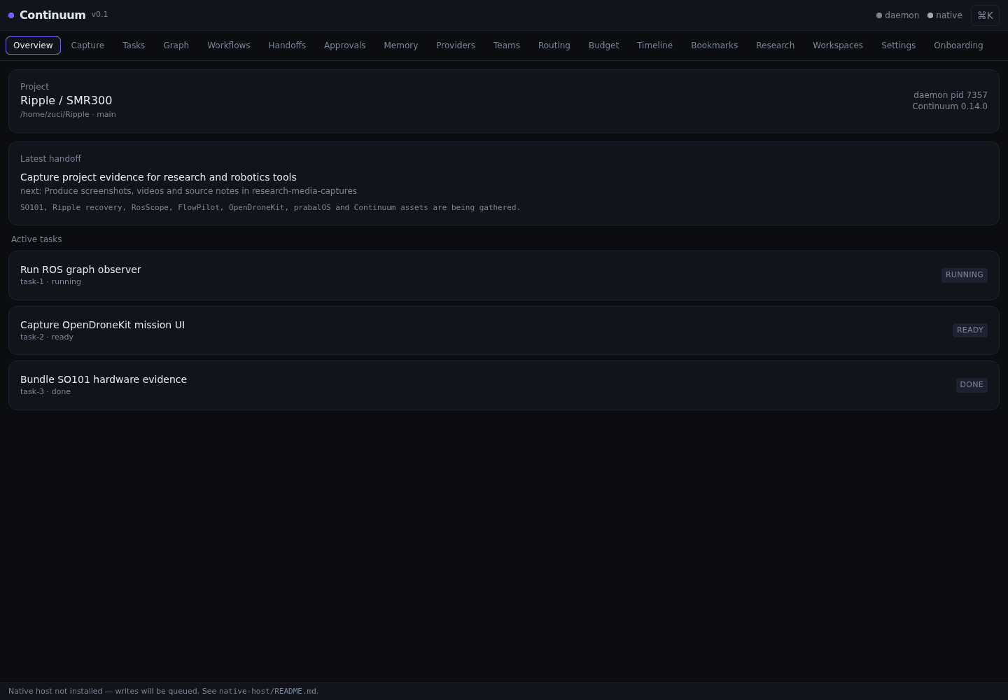Click the Active tasks section heading
The height and width of the screenshot is (700, 1008).
pos(36,239)
